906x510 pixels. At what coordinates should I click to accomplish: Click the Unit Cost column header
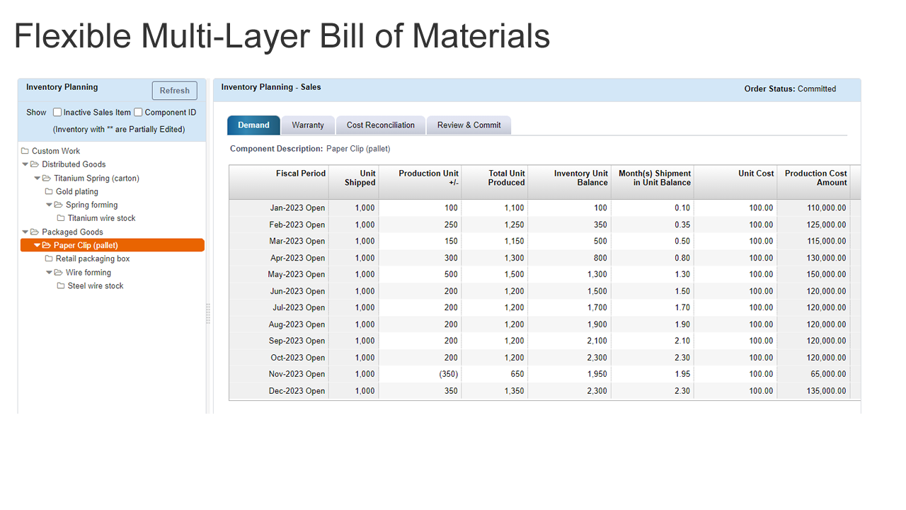click(735, 182)
